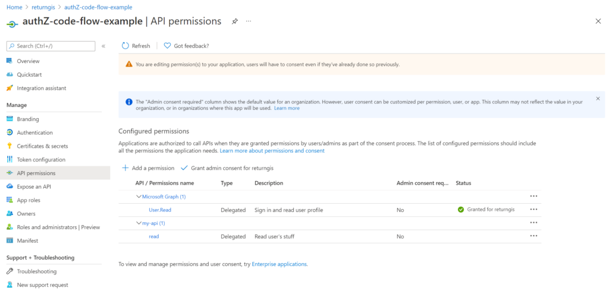This screenshot has height=304, width=609.
Task: Click the Home breadcrumb link
Action: pos(14,7)
